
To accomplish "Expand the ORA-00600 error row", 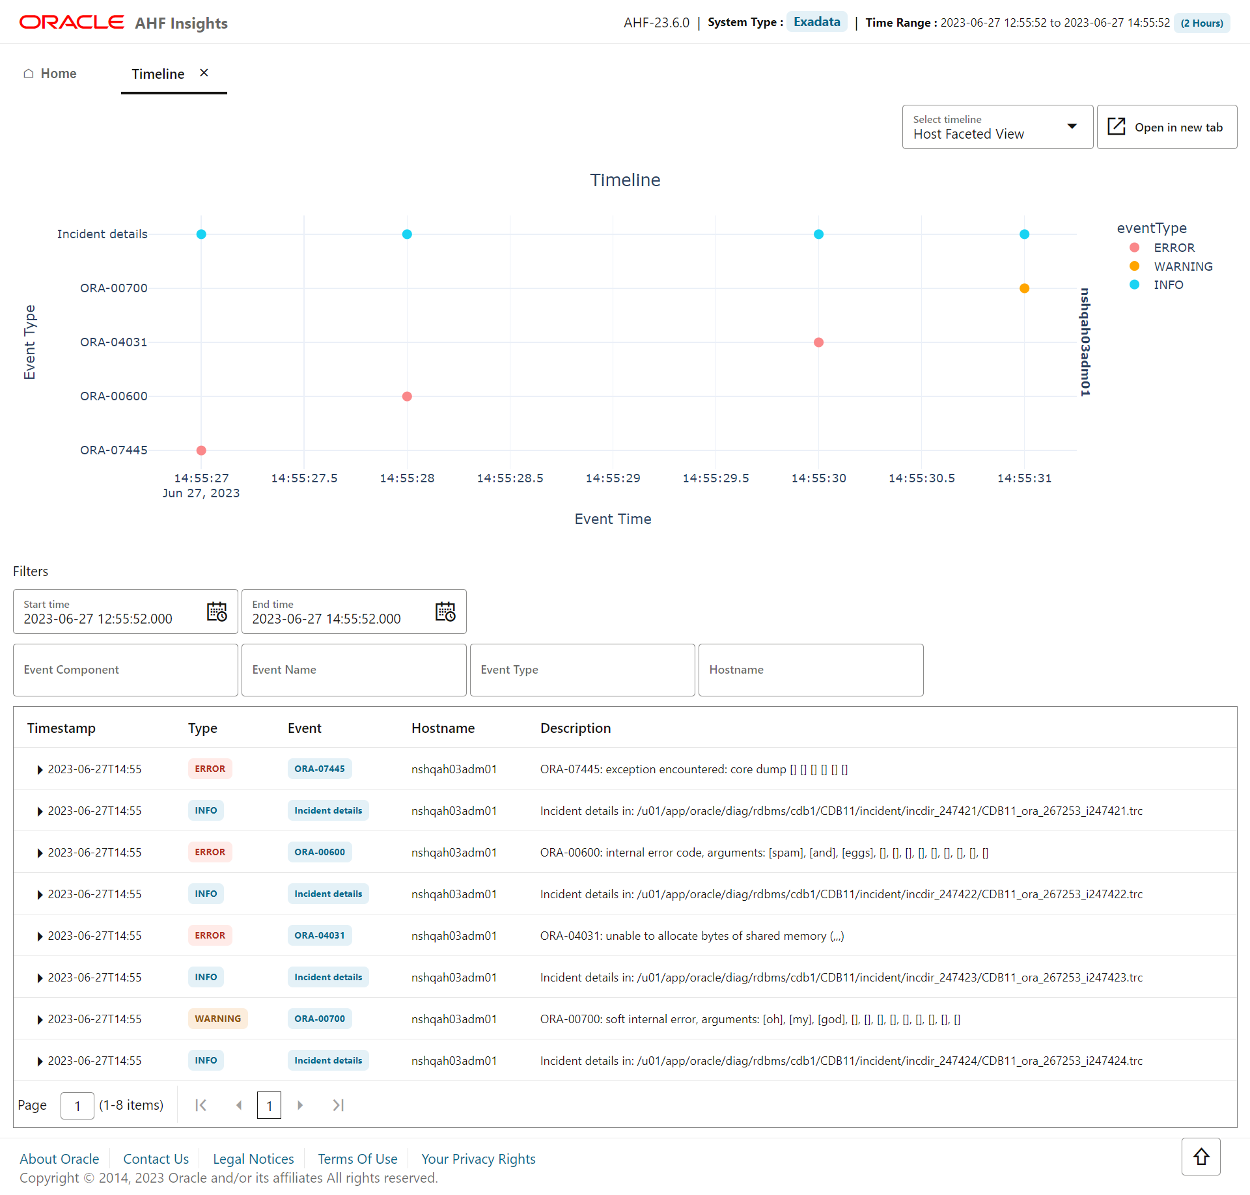I will coord(40,853).
